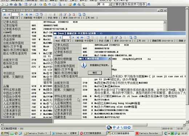Go to first record in 书目数据 window
The width and height of the screenshot is (189, 136).
point(5,15)
